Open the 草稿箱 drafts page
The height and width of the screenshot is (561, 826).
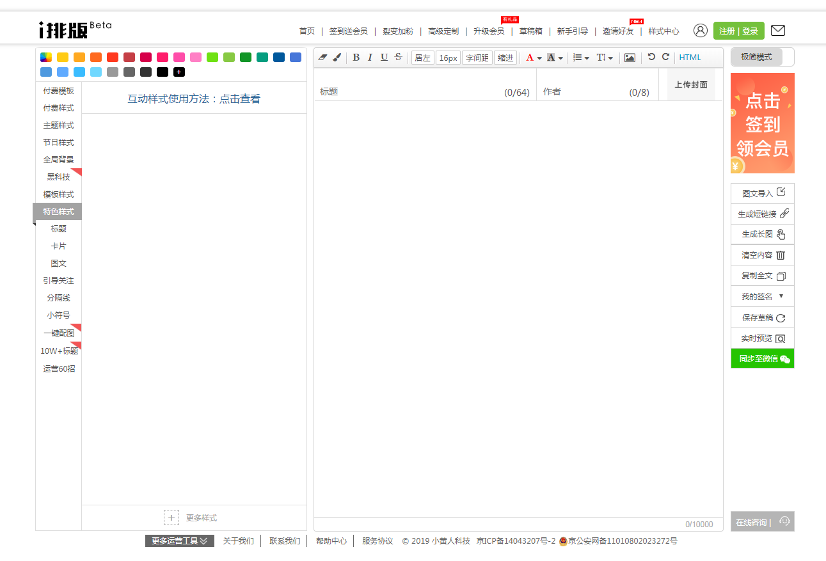pos(530,31)
